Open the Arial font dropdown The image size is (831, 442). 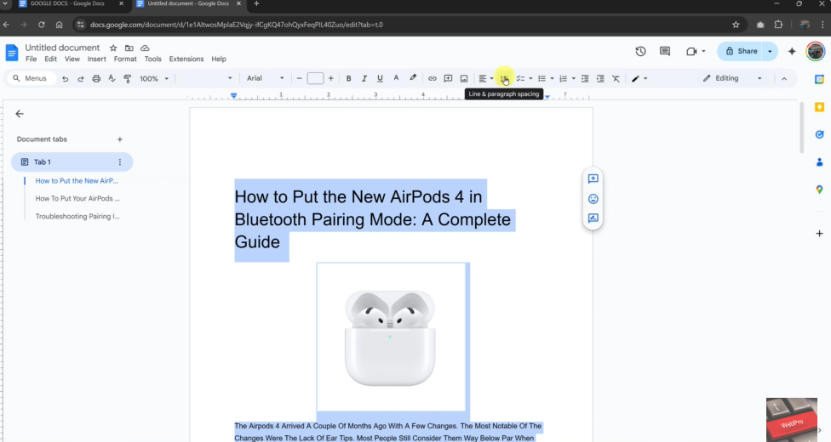point(265,78)
